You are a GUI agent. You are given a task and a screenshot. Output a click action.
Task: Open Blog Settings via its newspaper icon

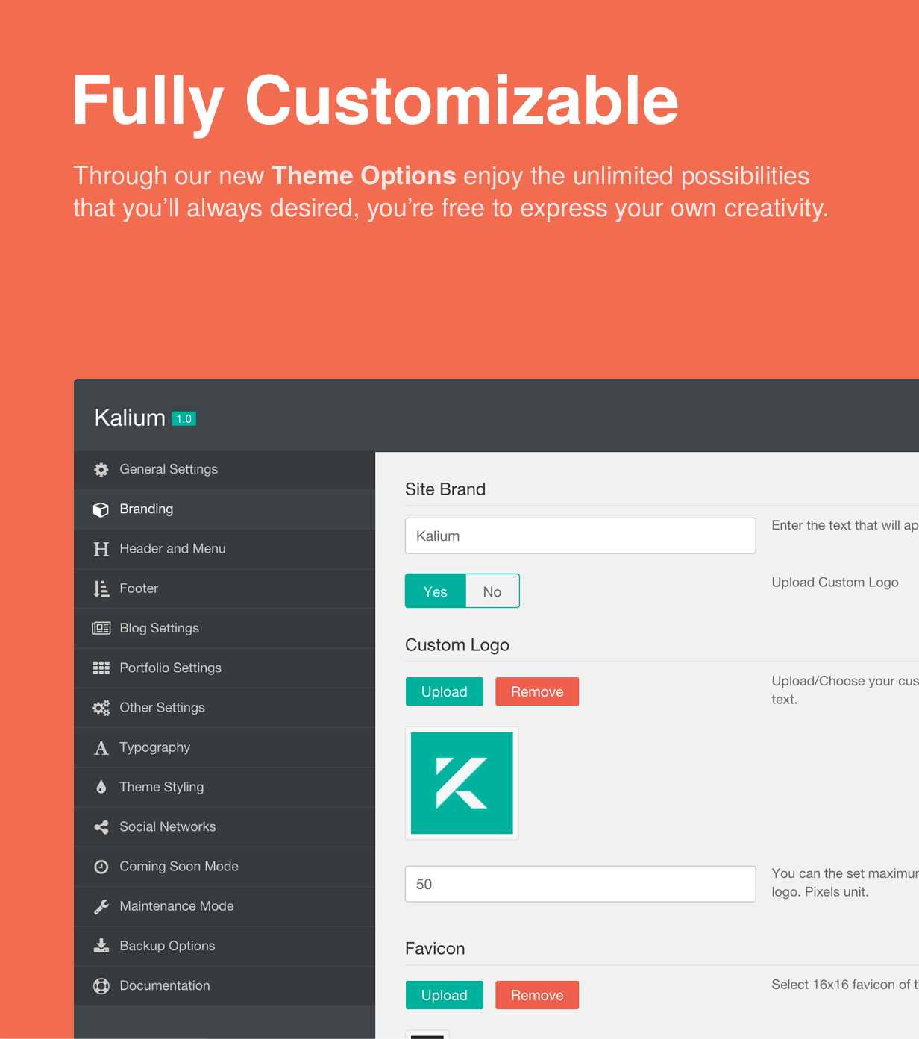pos(101,628)
